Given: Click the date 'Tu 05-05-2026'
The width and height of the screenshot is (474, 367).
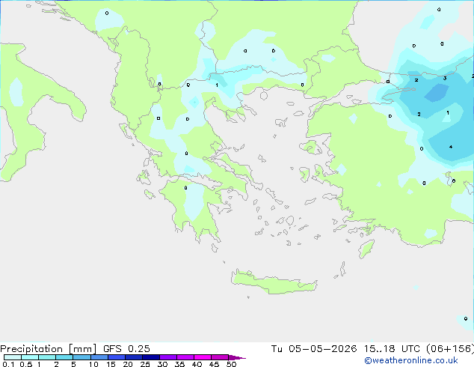Looking at the screenshot, I should pos(314,349).
